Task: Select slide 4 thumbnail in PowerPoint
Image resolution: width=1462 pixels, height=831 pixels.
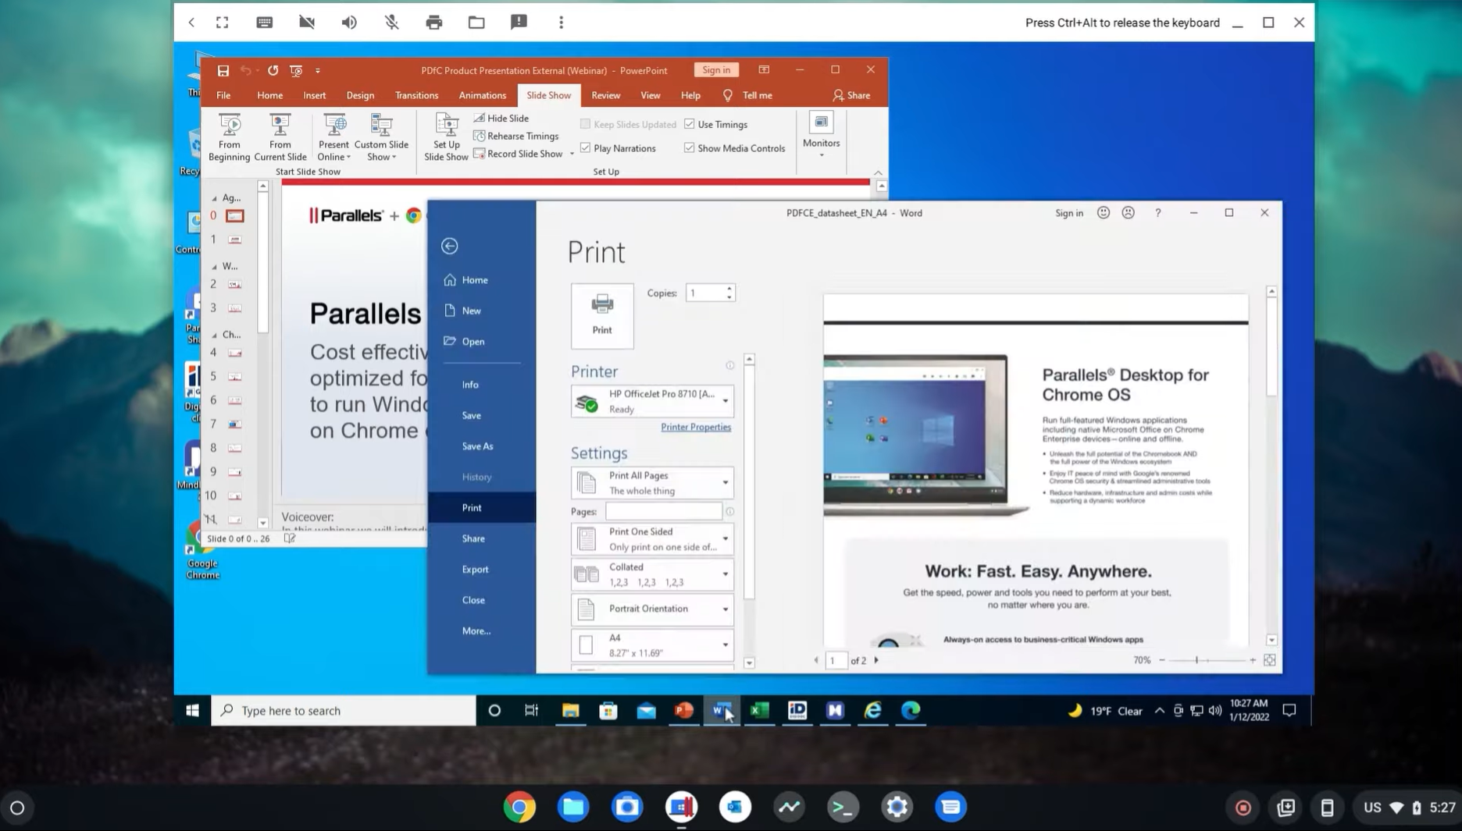Action: click(234, 353)
